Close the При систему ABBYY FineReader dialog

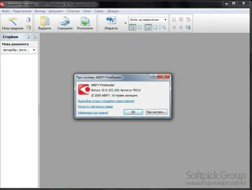[x=163, y=76]
